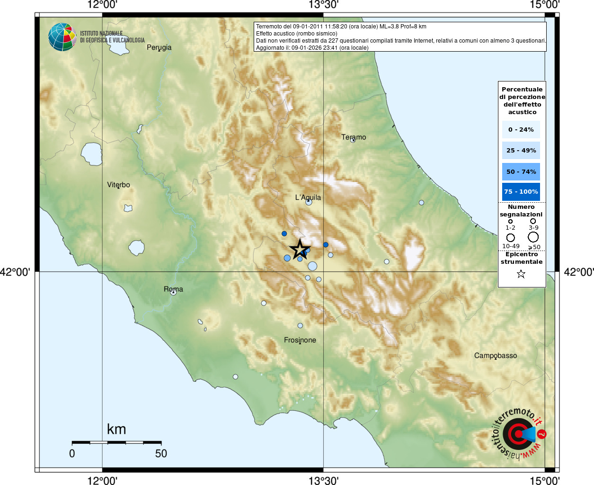Click the Viterbo city label
This screenshot has width=594, height=485.
118,185
